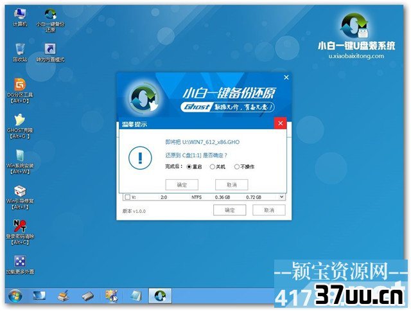Click 确定 button in main backup window

click(x=230, y=210)
